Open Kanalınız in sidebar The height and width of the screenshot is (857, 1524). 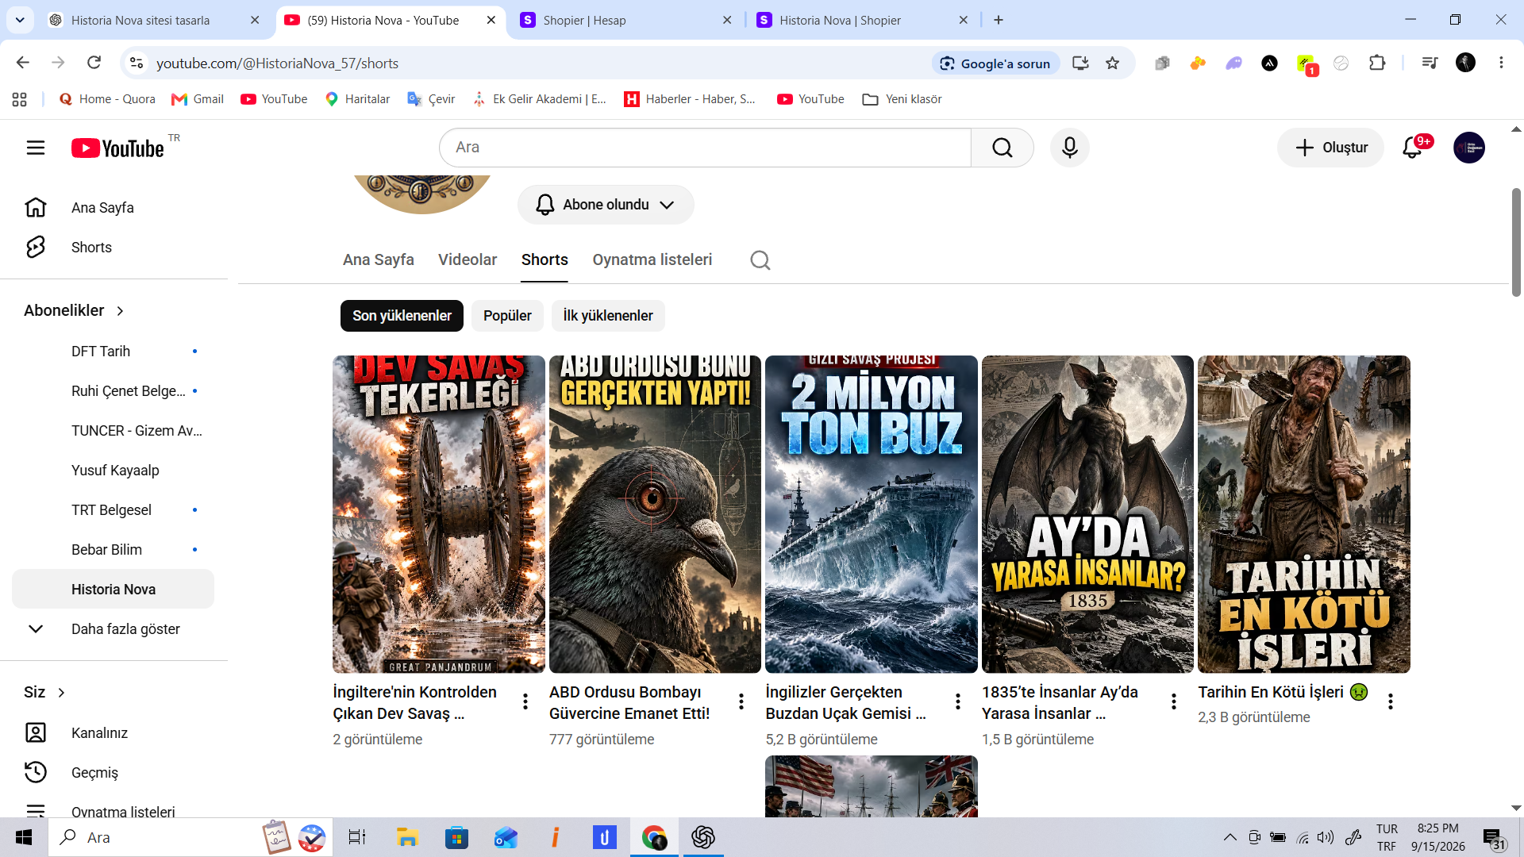coord(114,733)
